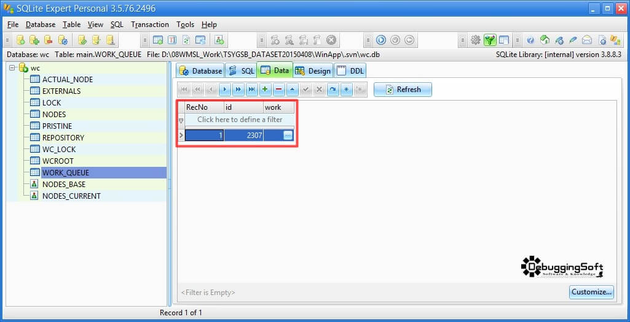Click the RecNo cell showing 1

pos(204,136)
